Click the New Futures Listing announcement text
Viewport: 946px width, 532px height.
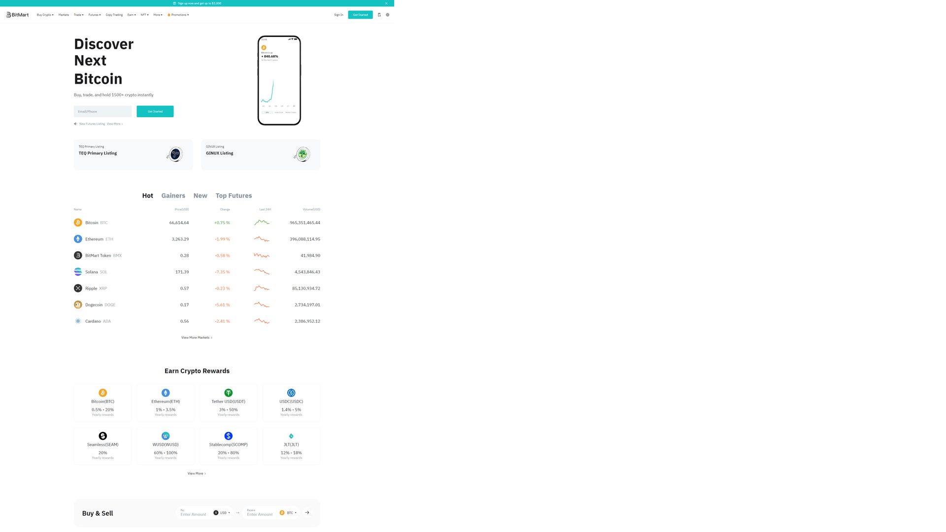(92, 124)
